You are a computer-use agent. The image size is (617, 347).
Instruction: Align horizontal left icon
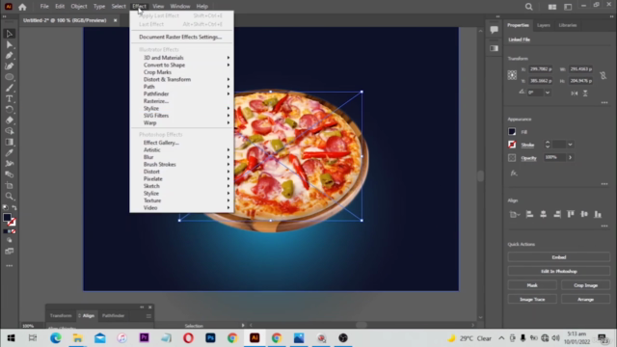click(x=529, y=214)
